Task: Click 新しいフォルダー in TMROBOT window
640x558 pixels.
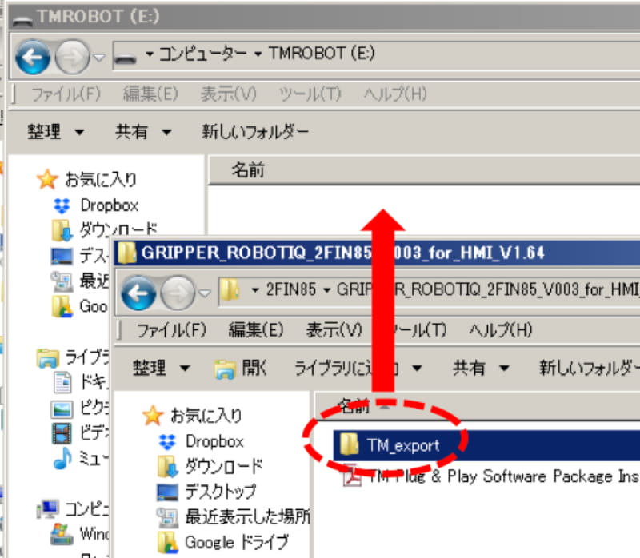Action: [x=255, y=132]
